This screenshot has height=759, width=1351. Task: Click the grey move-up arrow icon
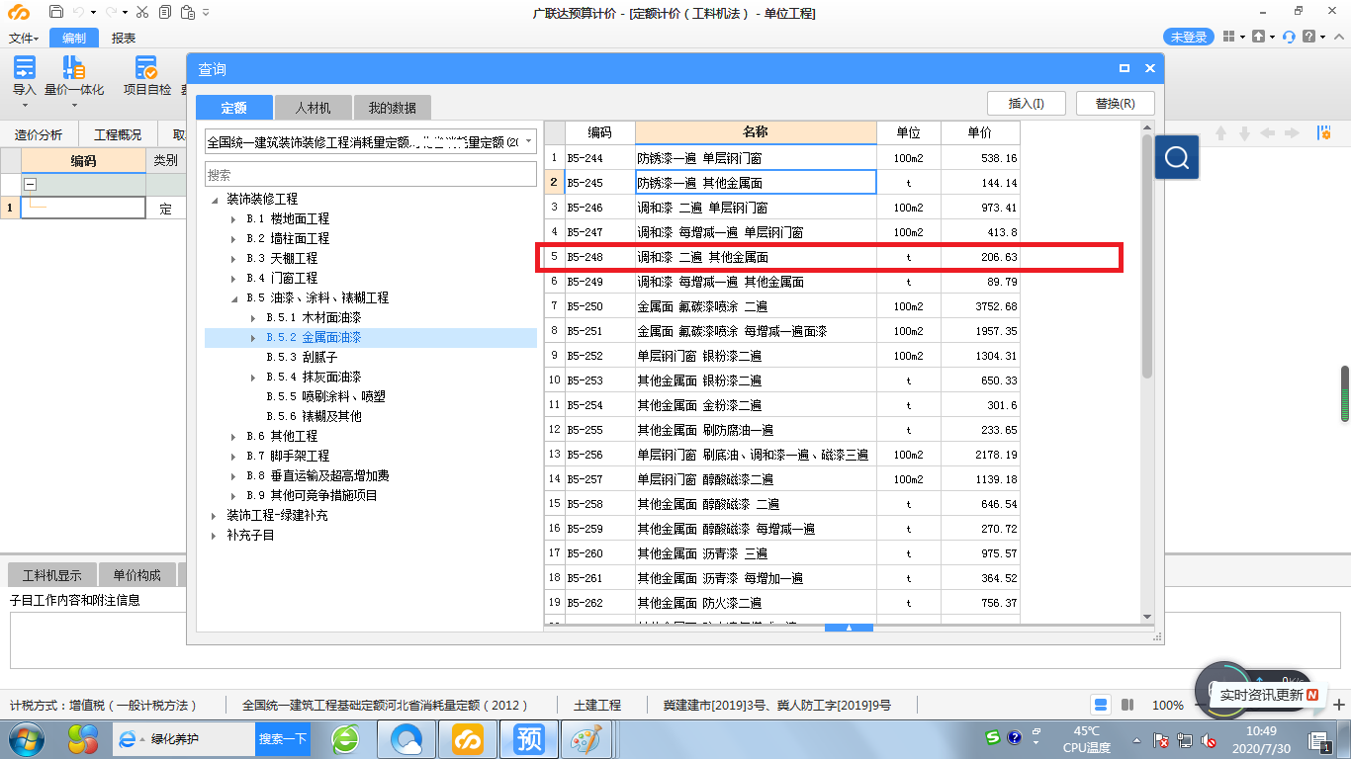[1220, 133]
